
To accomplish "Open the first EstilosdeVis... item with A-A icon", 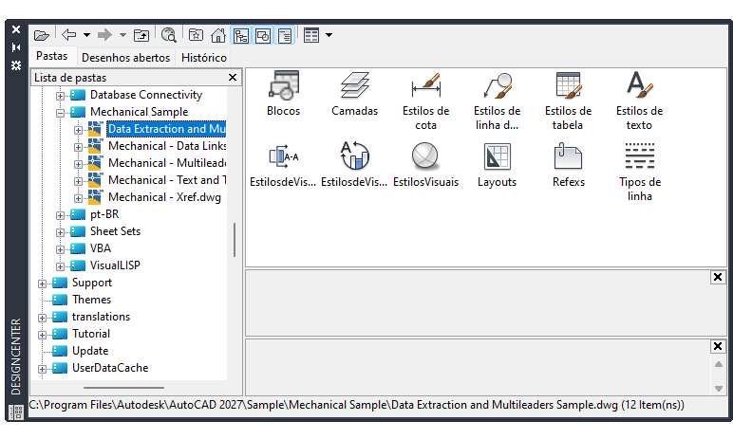I will click(x=283, y=164).
